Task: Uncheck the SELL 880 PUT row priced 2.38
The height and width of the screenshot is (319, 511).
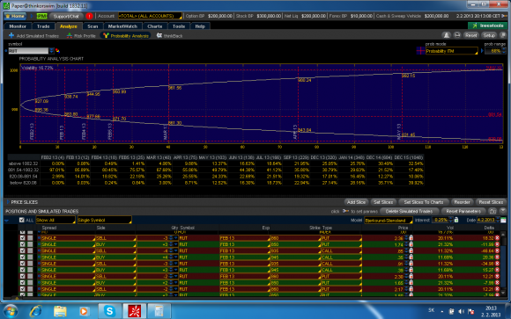Action: pos(23,277)
